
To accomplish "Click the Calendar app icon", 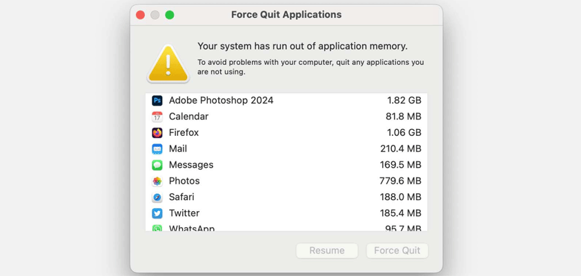I will (x=157, y=117).
